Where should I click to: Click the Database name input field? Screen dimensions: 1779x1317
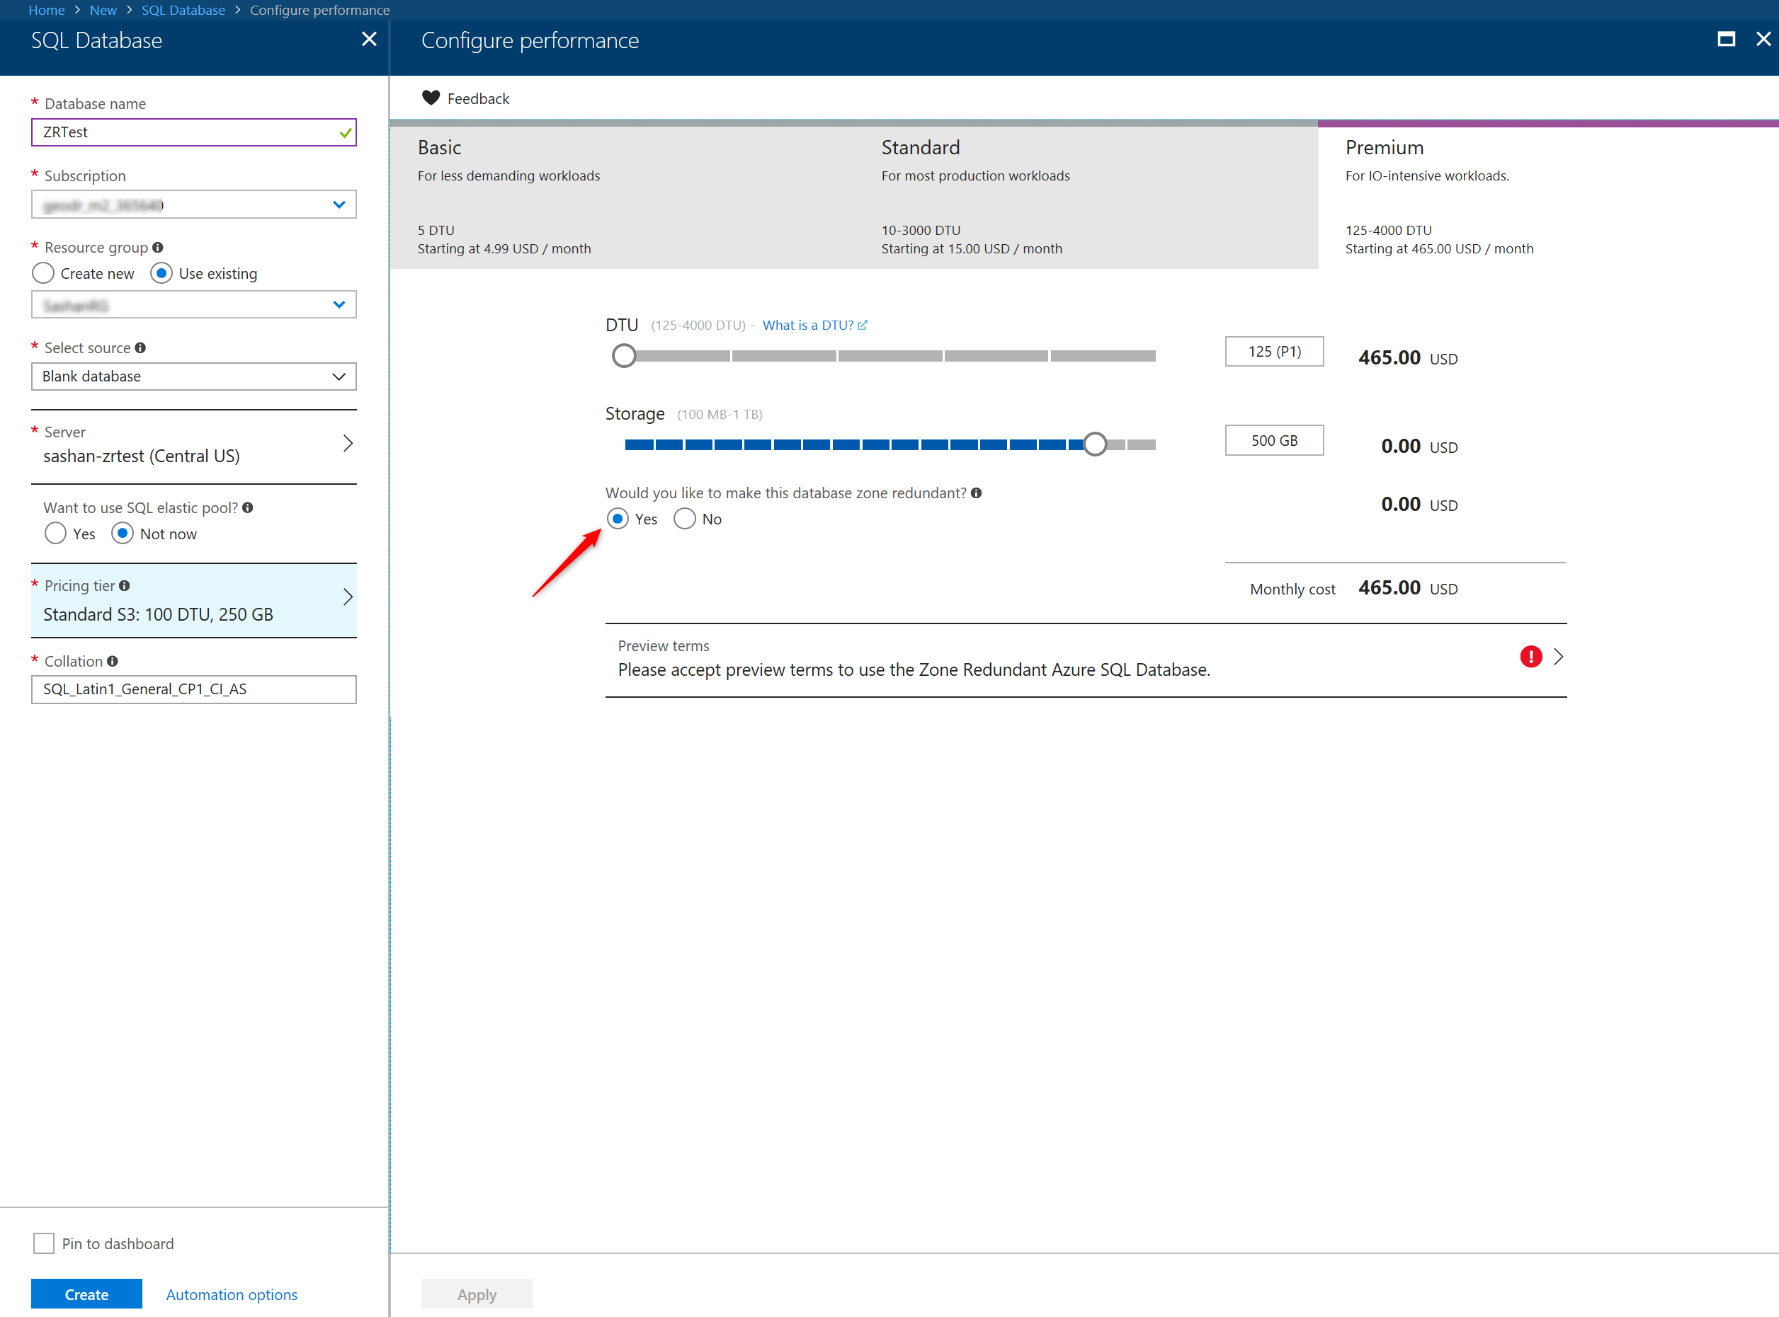183,132
